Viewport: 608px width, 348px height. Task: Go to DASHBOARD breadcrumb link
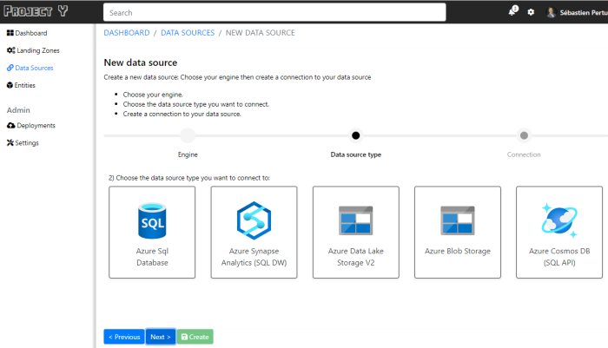[127, 33]
